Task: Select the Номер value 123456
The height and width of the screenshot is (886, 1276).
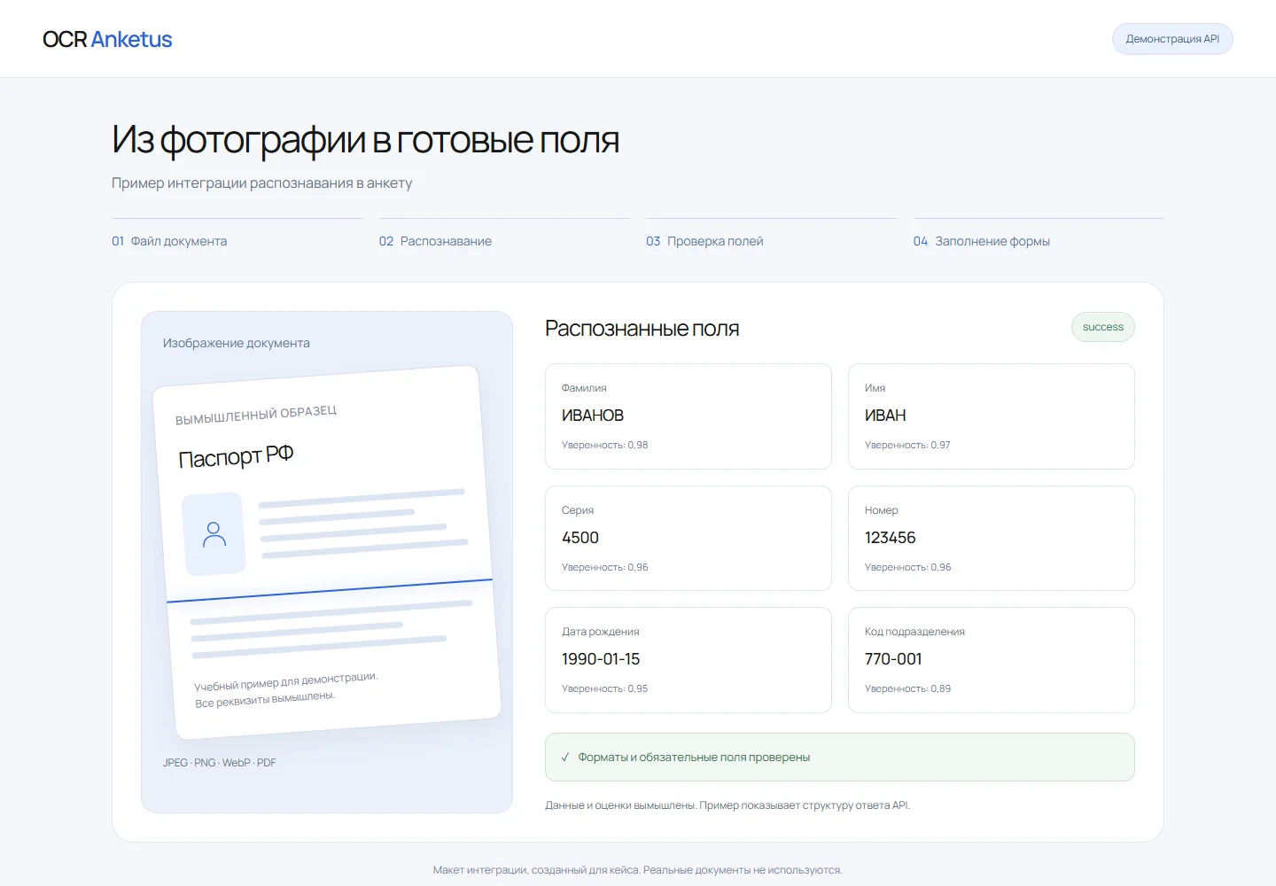Action: click(890, 538)
